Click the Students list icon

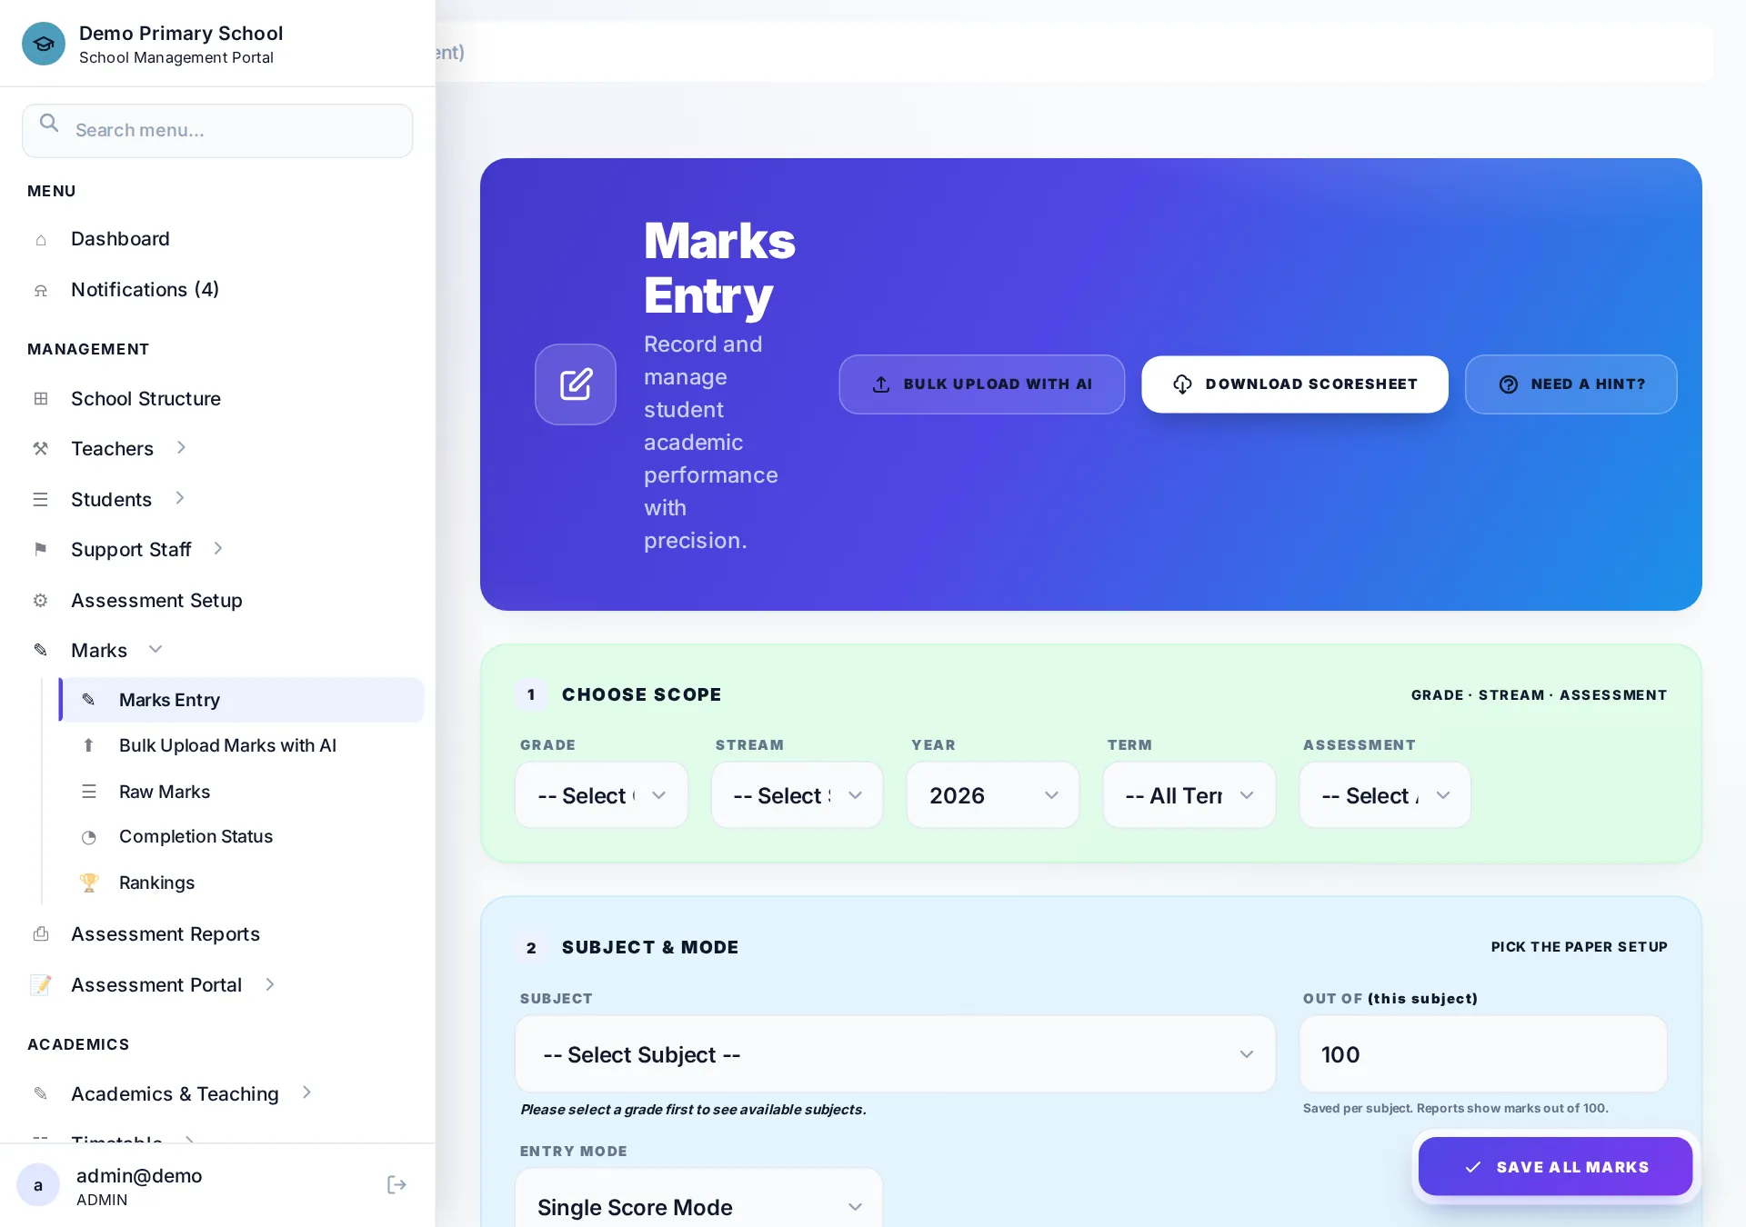(41, 500)
